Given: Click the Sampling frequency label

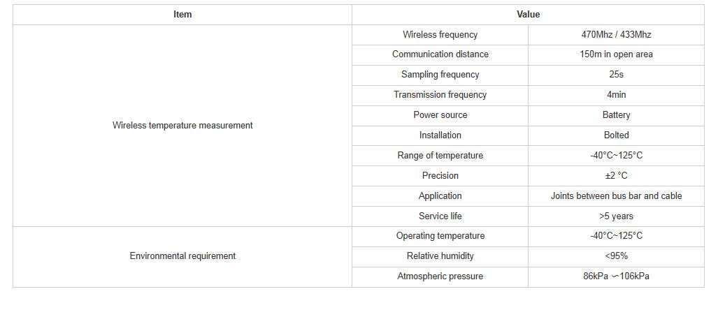Looking at the screenshot, I should [x=440, y=75].
